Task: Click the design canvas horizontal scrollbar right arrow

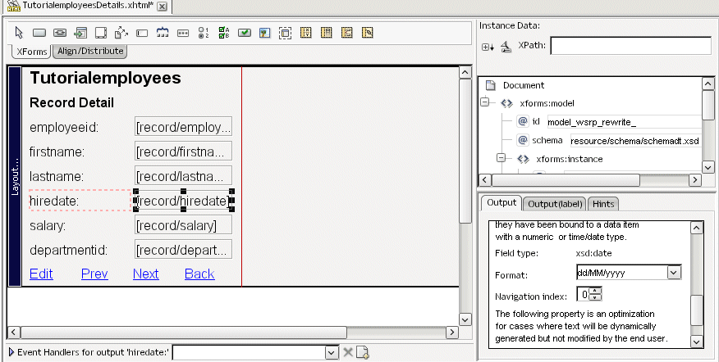Action: click(x=452, y=332)
